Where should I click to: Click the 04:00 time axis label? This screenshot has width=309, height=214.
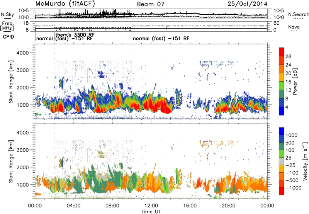(73, 206)
